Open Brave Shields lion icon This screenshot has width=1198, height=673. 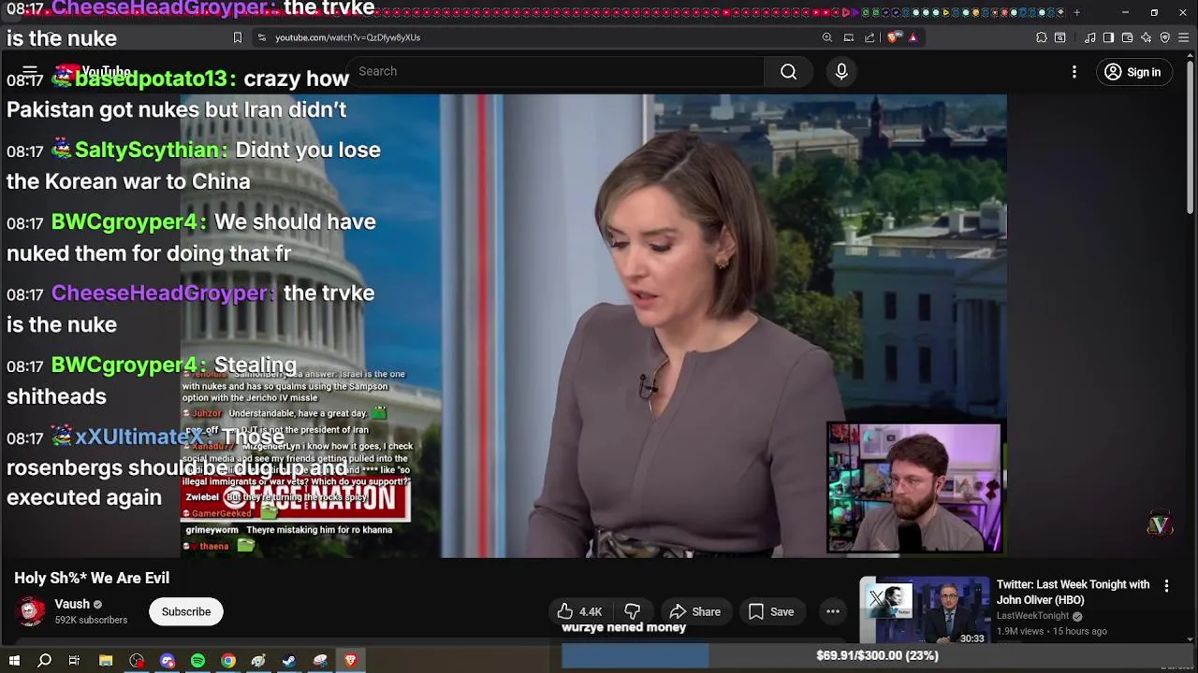click(x=893, y=37)
